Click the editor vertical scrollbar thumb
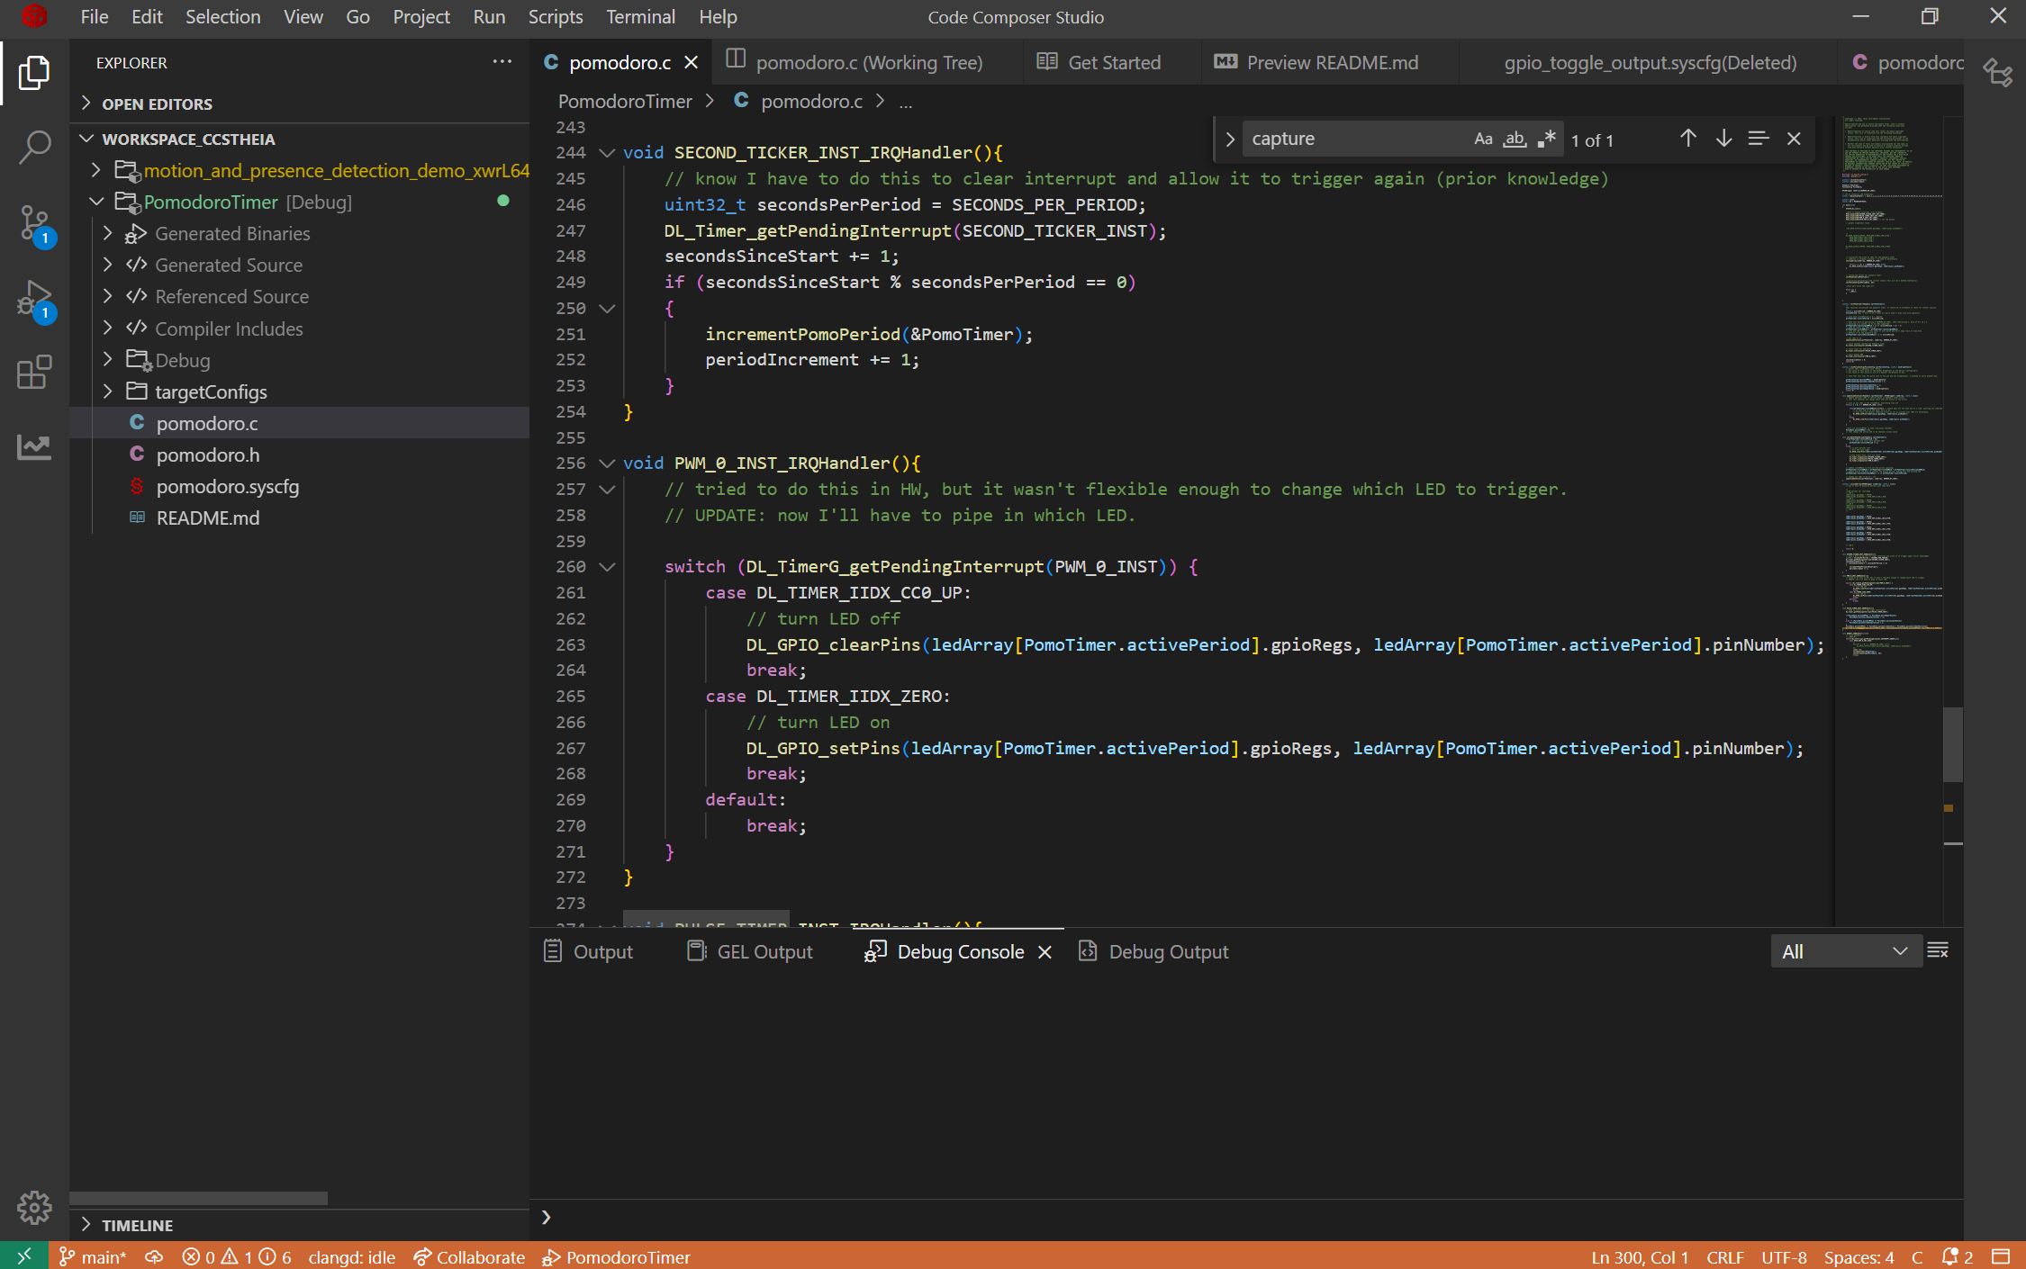Image resolution: width=2026 pixels, height=1269 pixels. click(1953, 745)
